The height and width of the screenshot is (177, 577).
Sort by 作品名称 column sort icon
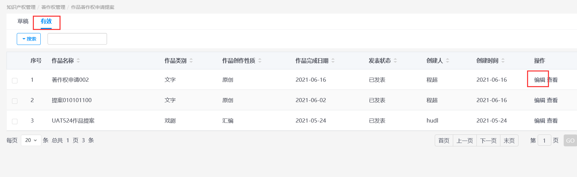point(78,61)
